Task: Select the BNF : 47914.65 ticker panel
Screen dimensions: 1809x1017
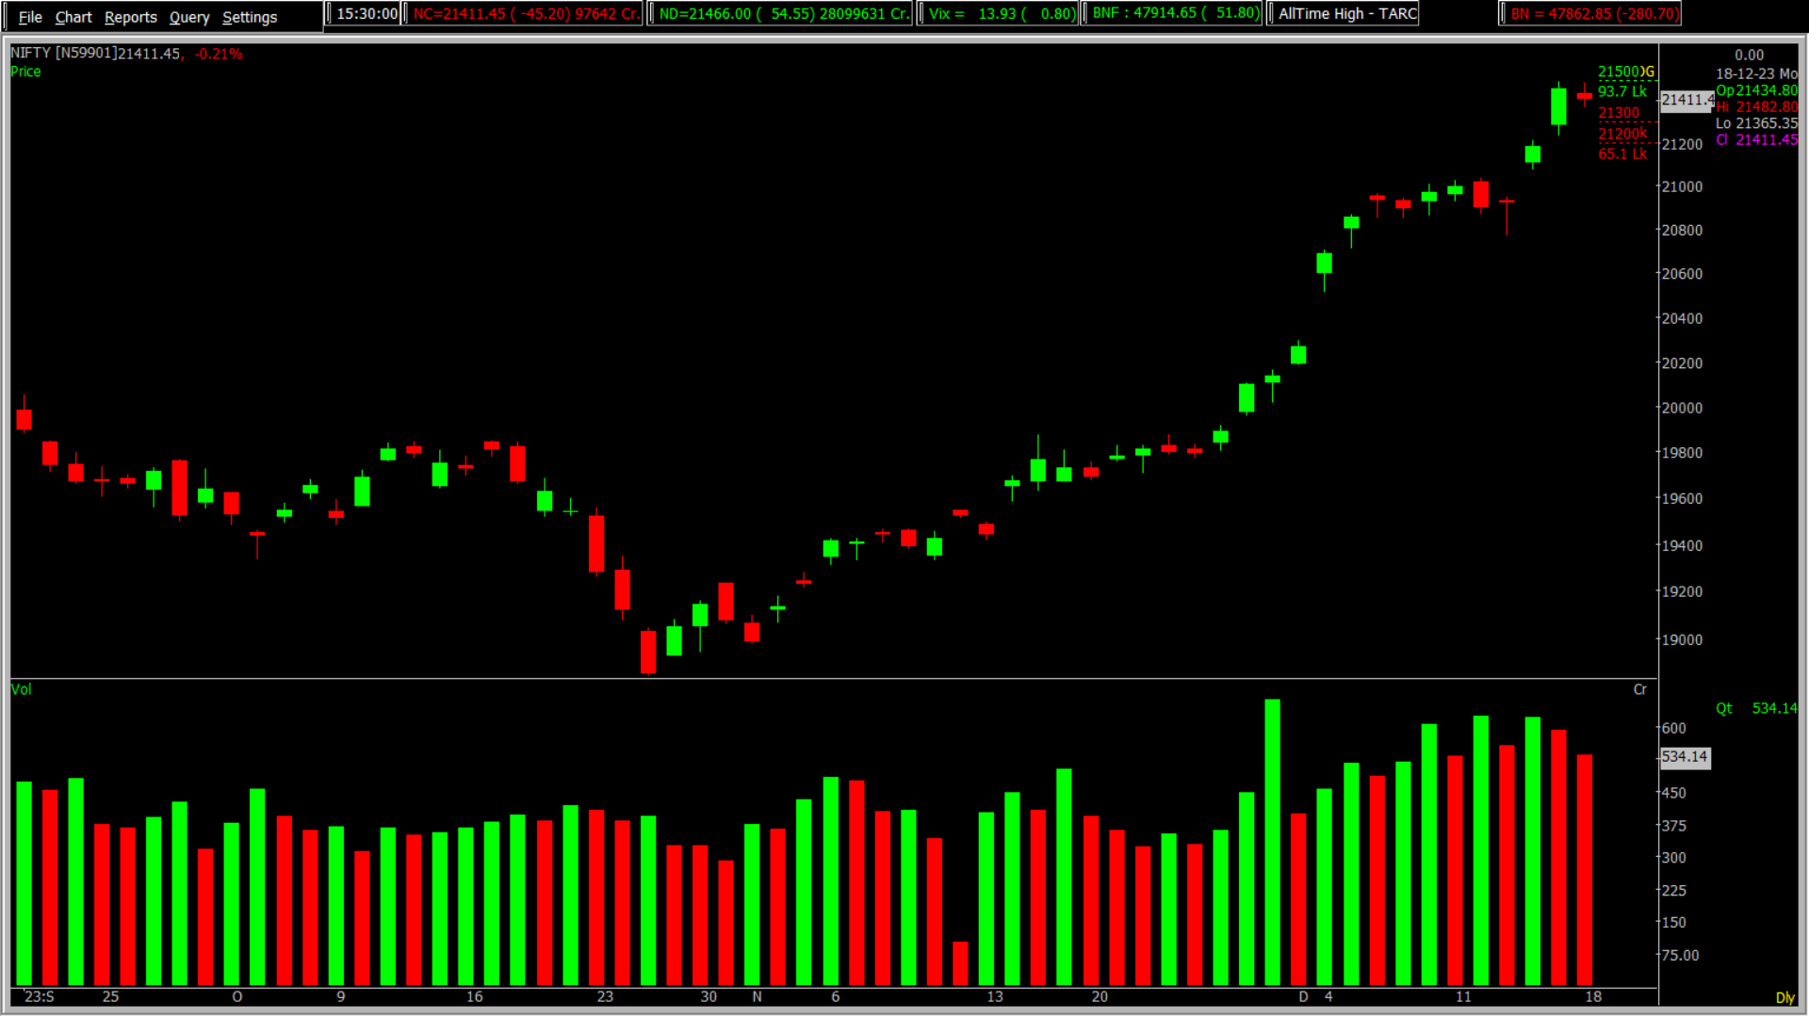Action: click(x=1172, y=13)
